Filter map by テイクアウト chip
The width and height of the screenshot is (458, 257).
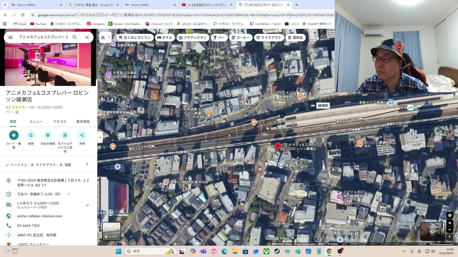269,37
